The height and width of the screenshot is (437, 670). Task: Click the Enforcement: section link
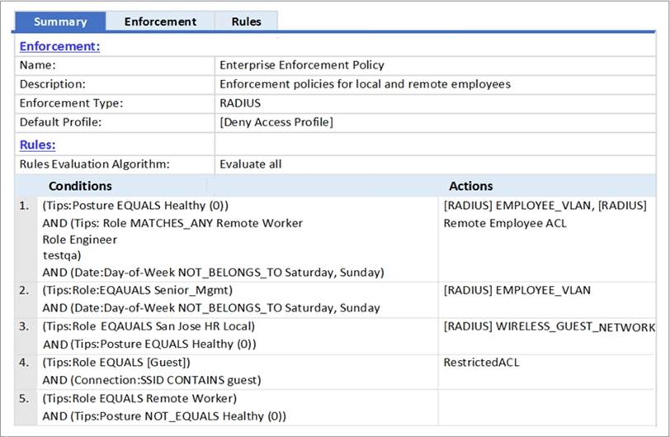pos(59,46)
